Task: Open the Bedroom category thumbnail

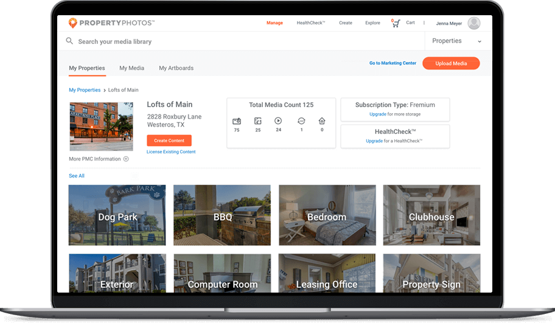Action: 327,215
